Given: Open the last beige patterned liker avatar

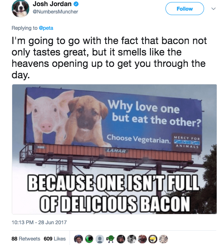Looking at the screenshot, I should click(163, 239).
